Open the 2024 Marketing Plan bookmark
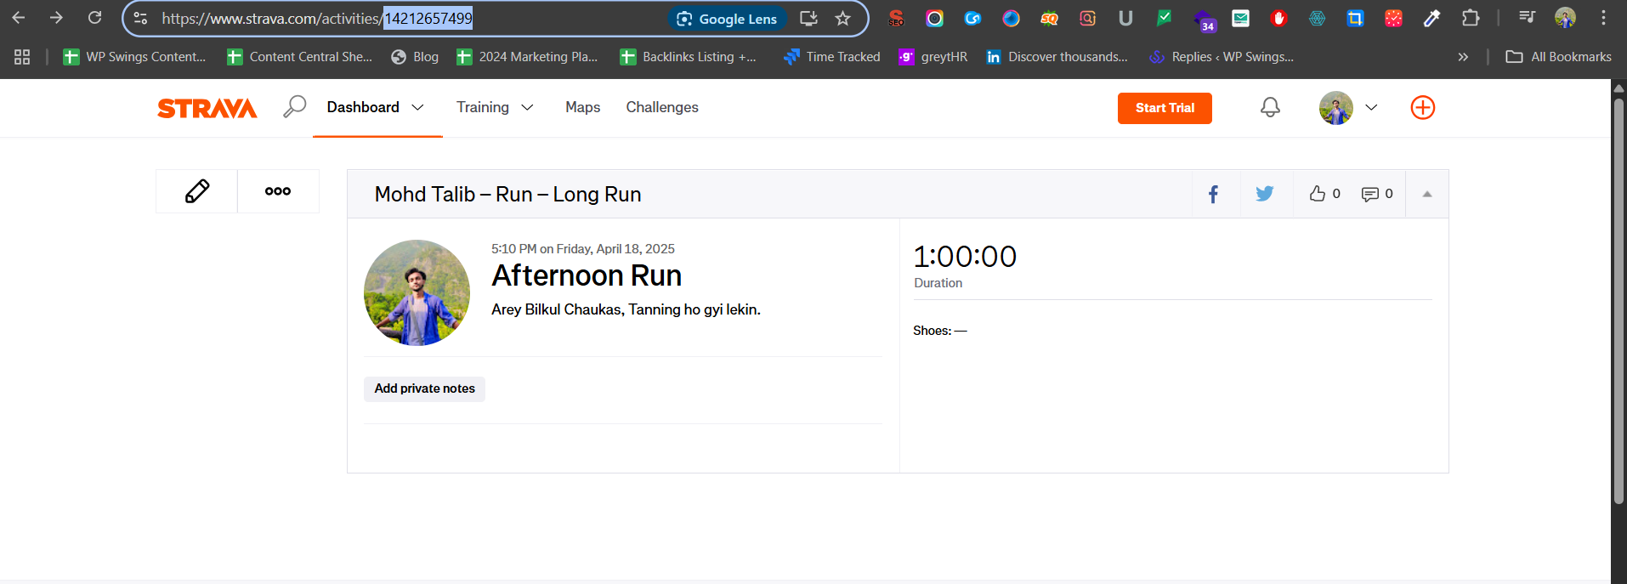 (x=527, y=57)
